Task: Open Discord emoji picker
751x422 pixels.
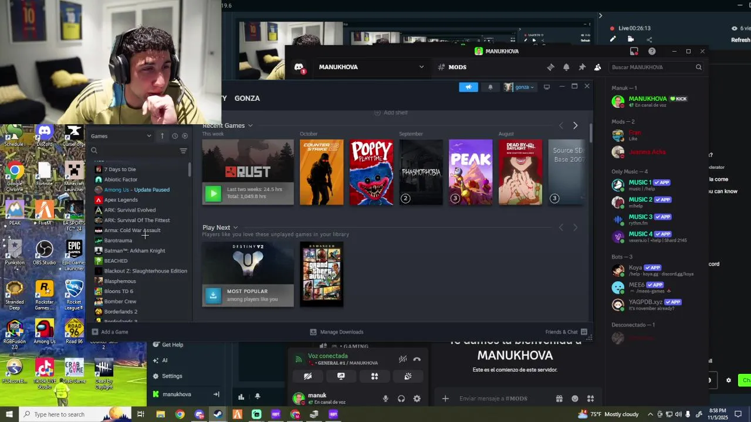Action: point(575,399)
